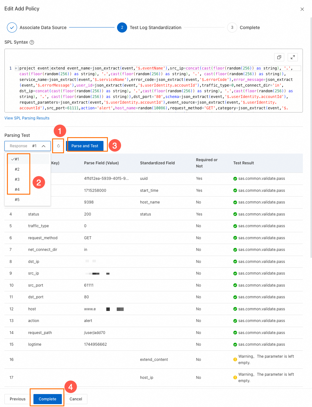Screen dimensions: 312x407
Task: Click the extend_content standardized field
Action: 154,360
